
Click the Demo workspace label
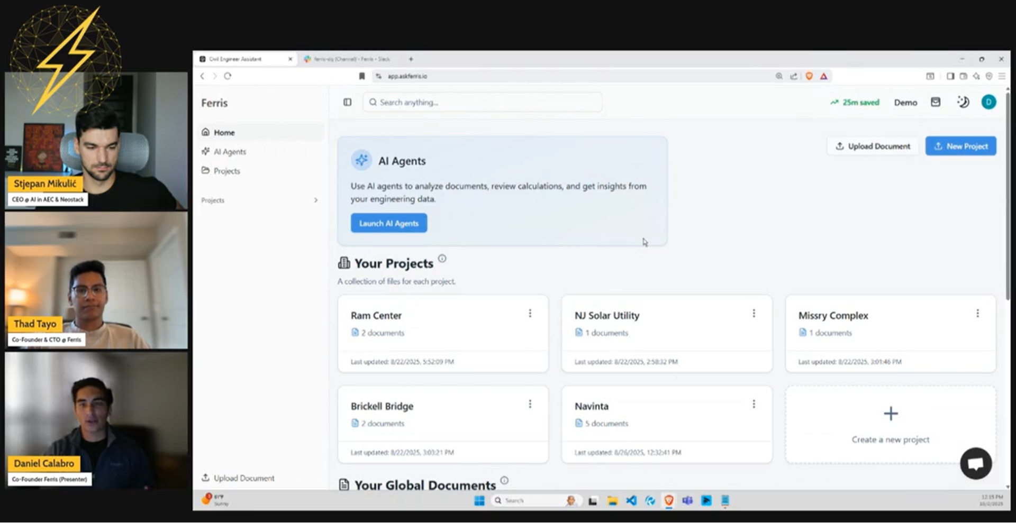click(x=905, y=103)
